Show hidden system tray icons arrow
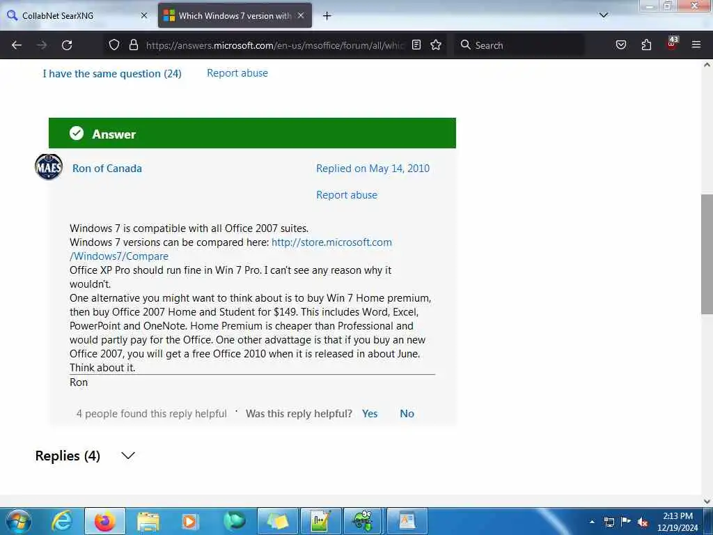 click(x=592, y=522)
